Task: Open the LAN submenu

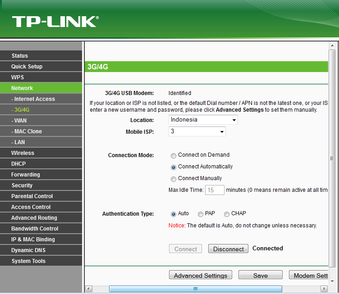Action: 41,142
